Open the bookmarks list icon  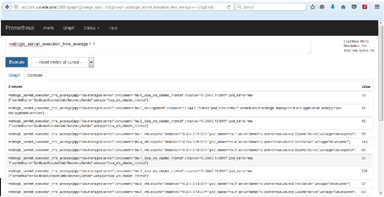click(x=322, y=7)
